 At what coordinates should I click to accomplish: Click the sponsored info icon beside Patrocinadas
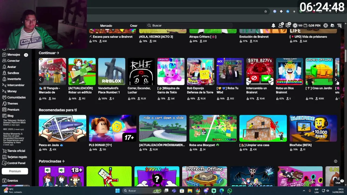(x=335, y=161)
